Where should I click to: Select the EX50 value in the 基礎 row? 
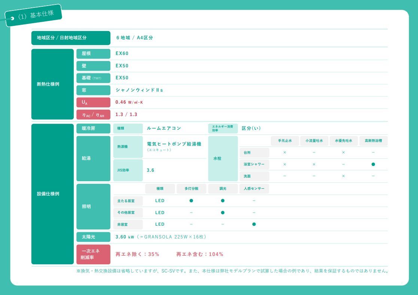tap(122, 77)
